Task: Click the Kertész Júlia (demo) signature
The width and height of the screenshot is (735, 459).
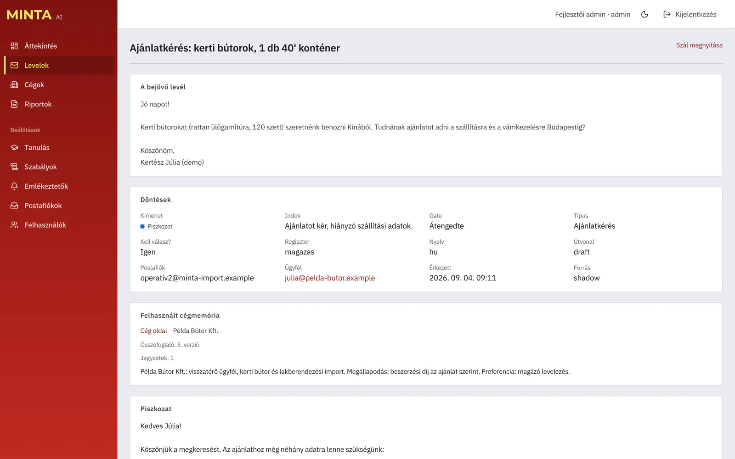Action: point(172,162)
